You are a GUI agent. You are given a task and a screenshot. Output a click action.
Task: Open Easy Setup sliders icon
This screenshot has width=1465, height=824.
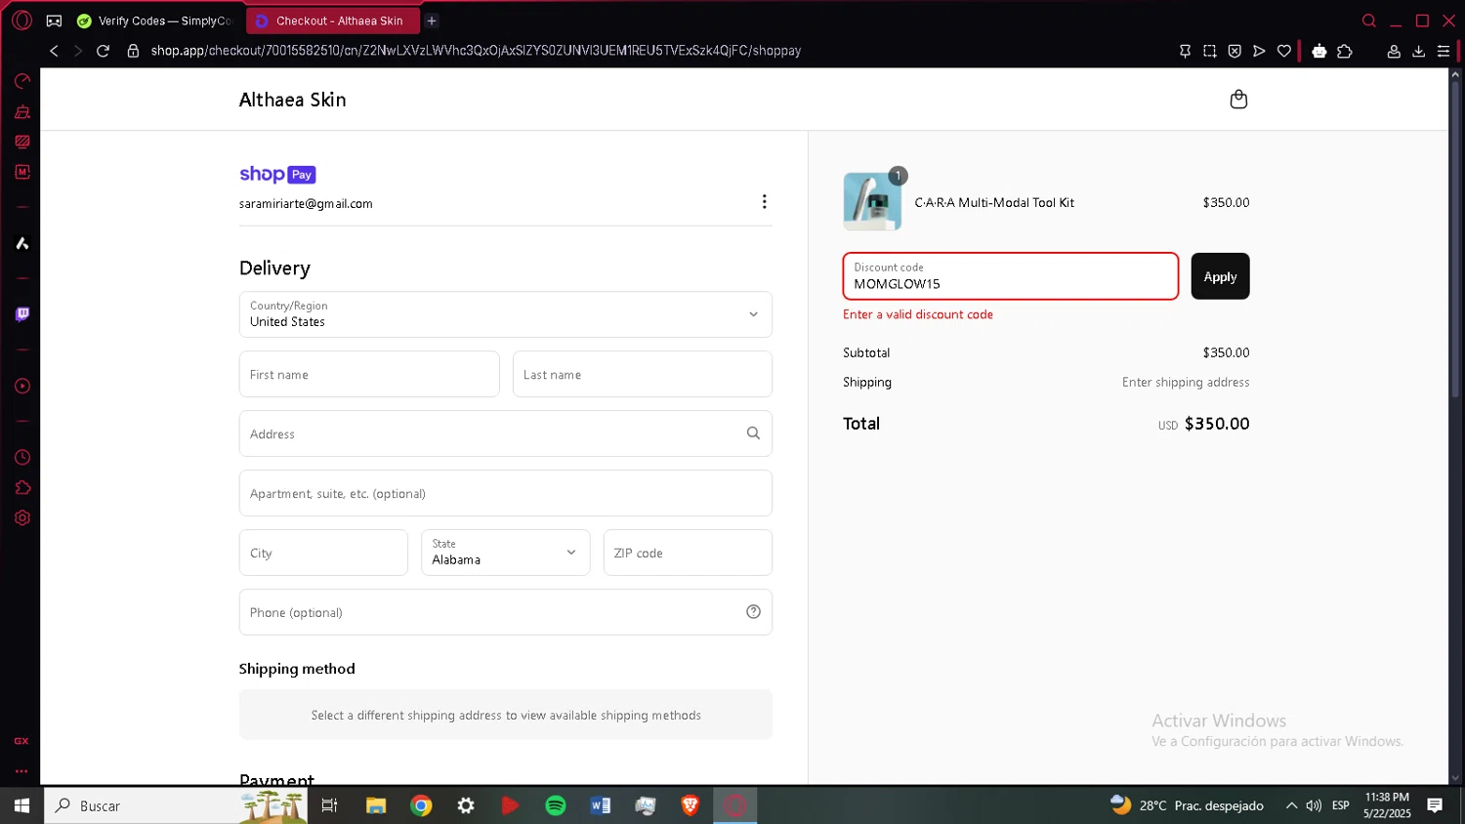click(x=1444, y=51)
